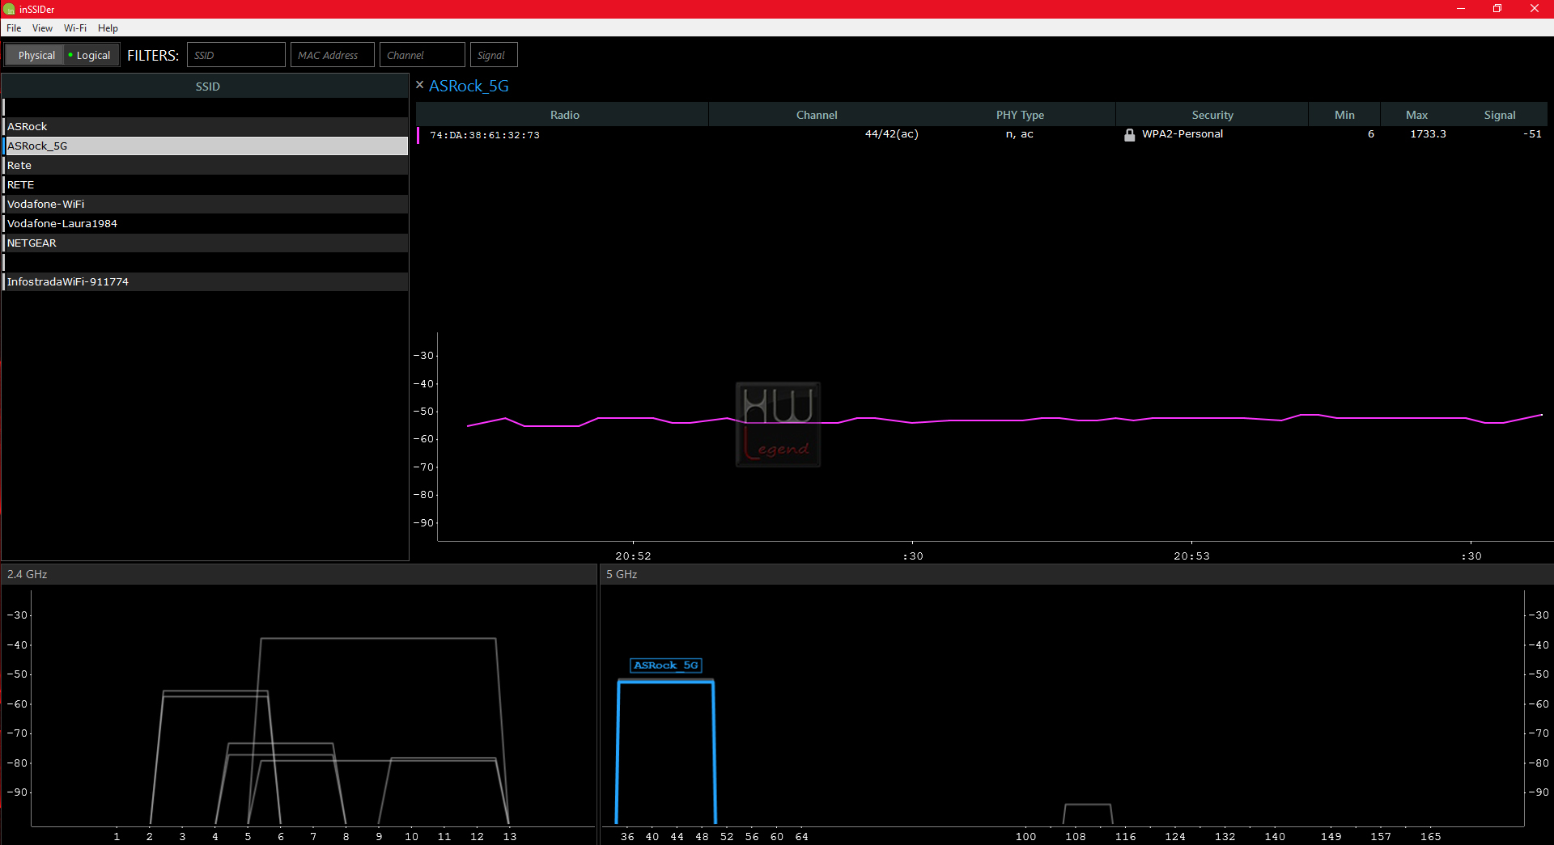Click PHY type value n, ac
The width and height of the screenshot is (1554, 845).
tap(1019, 134)
